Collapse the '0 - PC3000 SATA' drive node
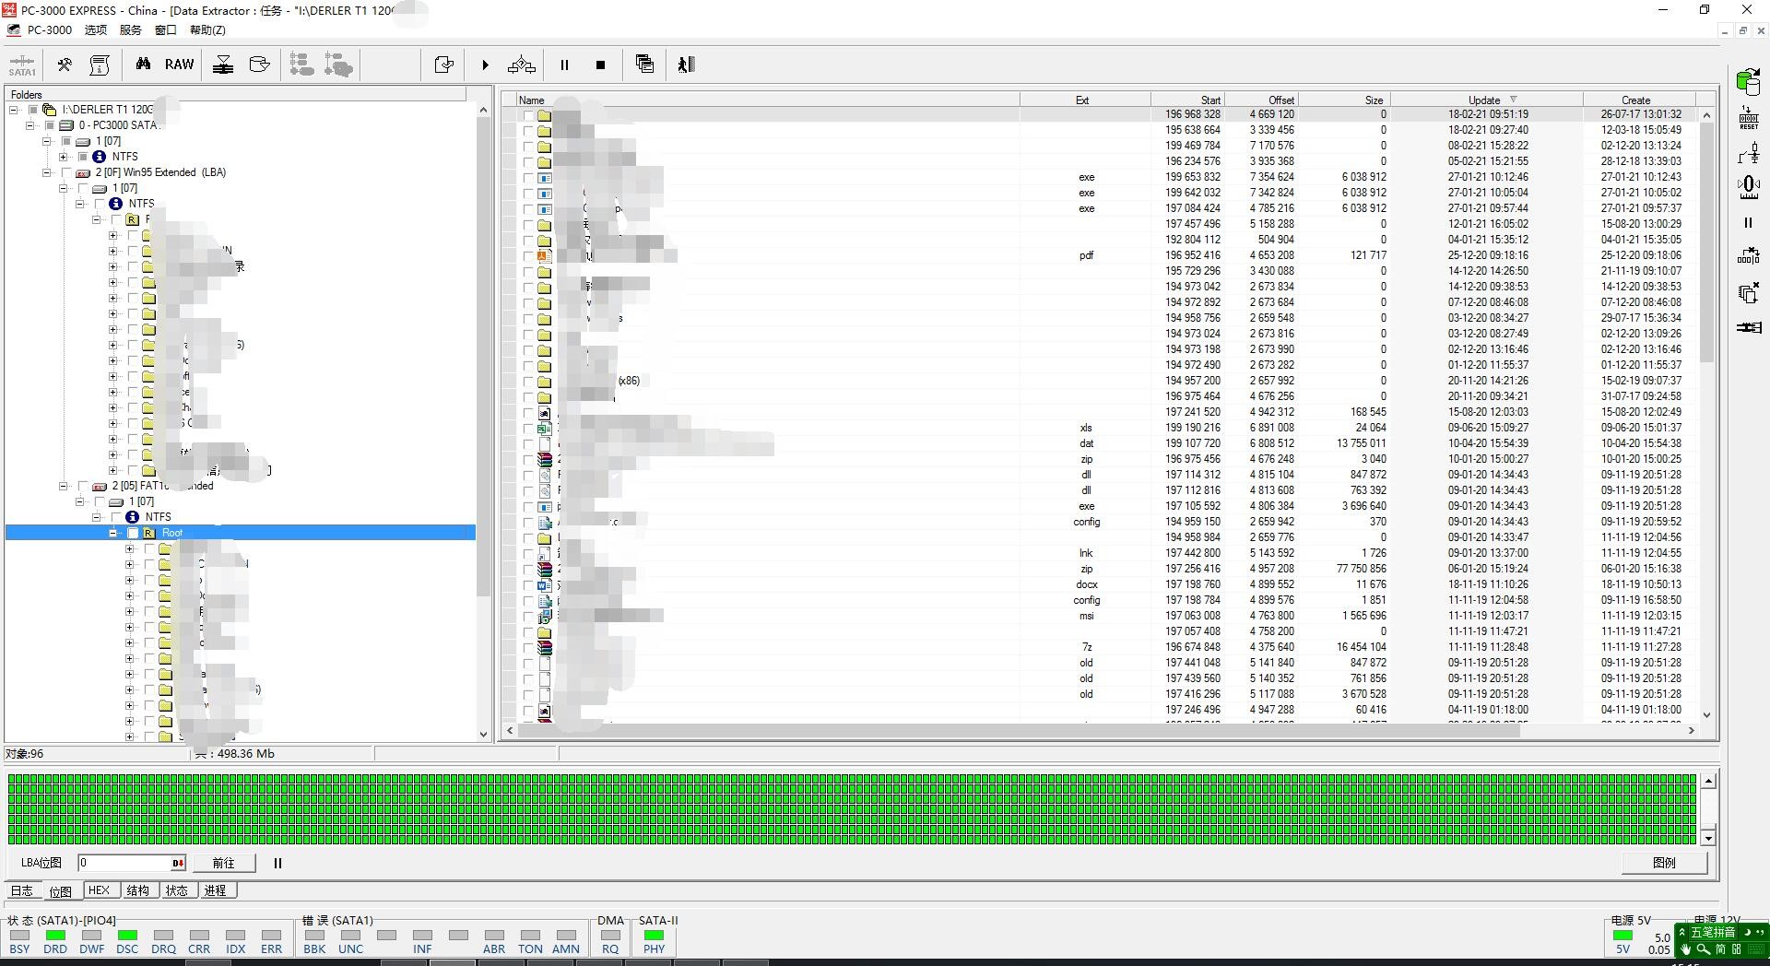1770x966 pixels. point(30,125)
